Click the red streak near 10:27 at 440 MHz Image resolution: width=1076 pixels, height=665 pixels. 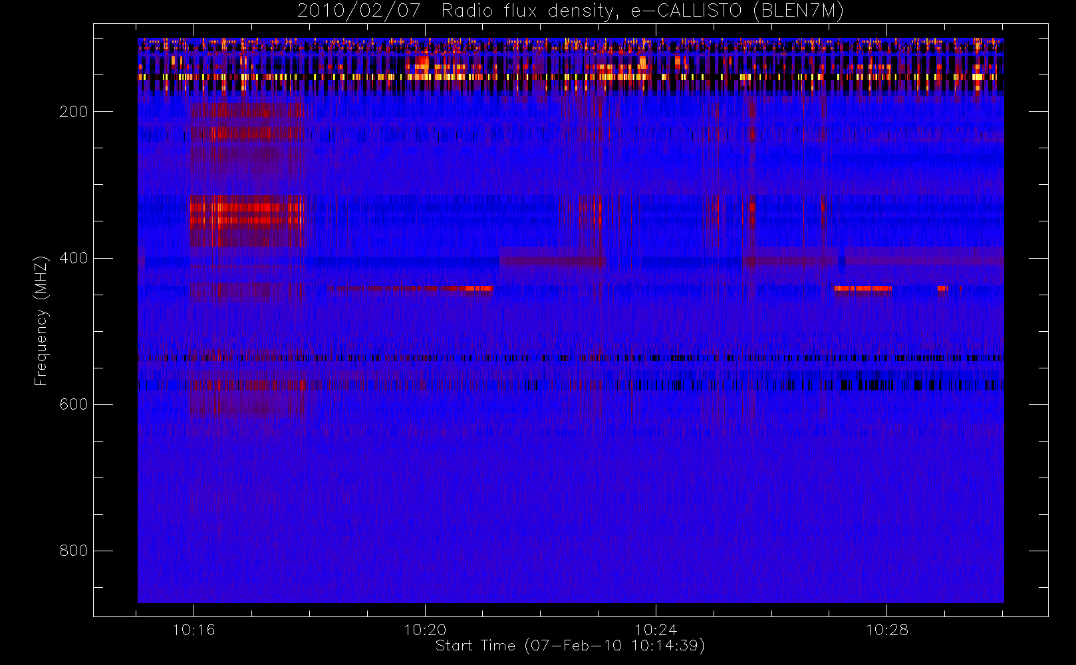[x=862, y=289]
